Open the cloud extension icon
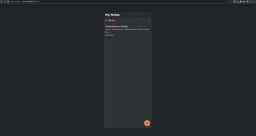 [241, 1]
